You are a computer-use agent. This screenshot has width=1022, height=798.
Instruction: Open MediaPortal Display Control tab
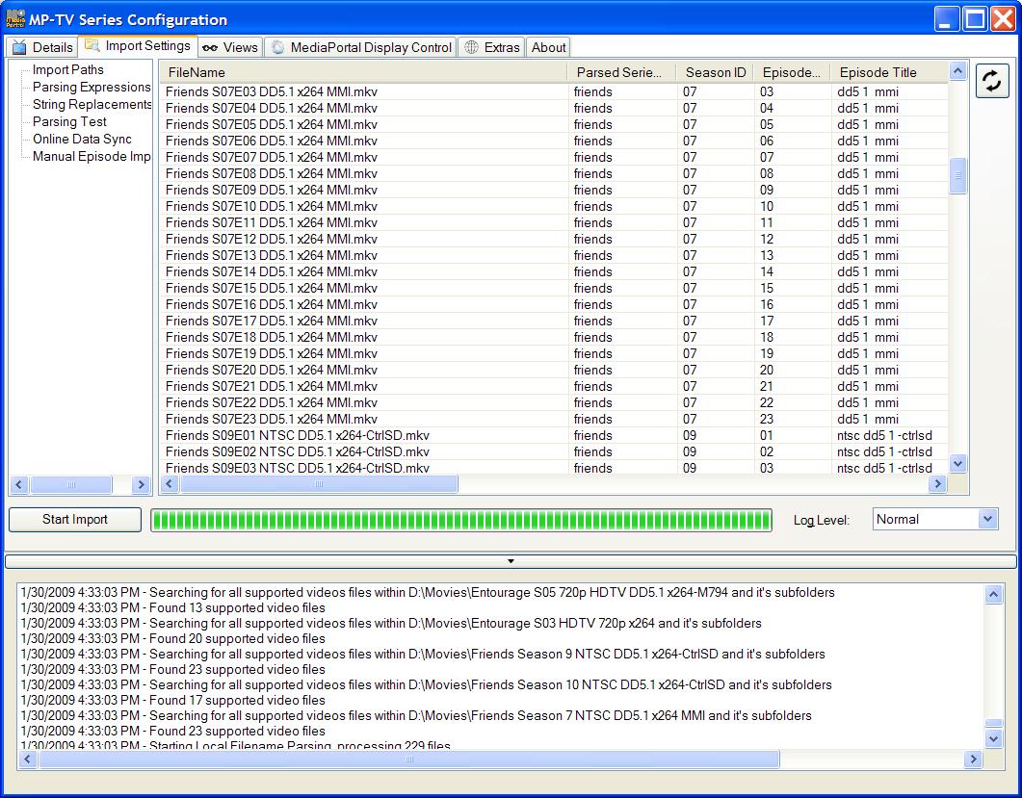pyautogui.click(x=361, y=47)
